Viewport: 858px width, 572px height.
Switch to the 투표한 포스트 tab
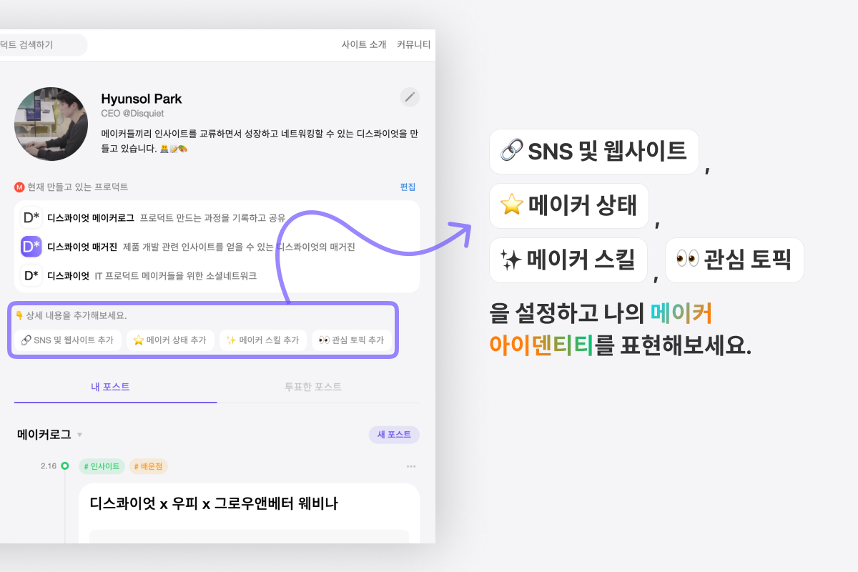tap(313, 387)
